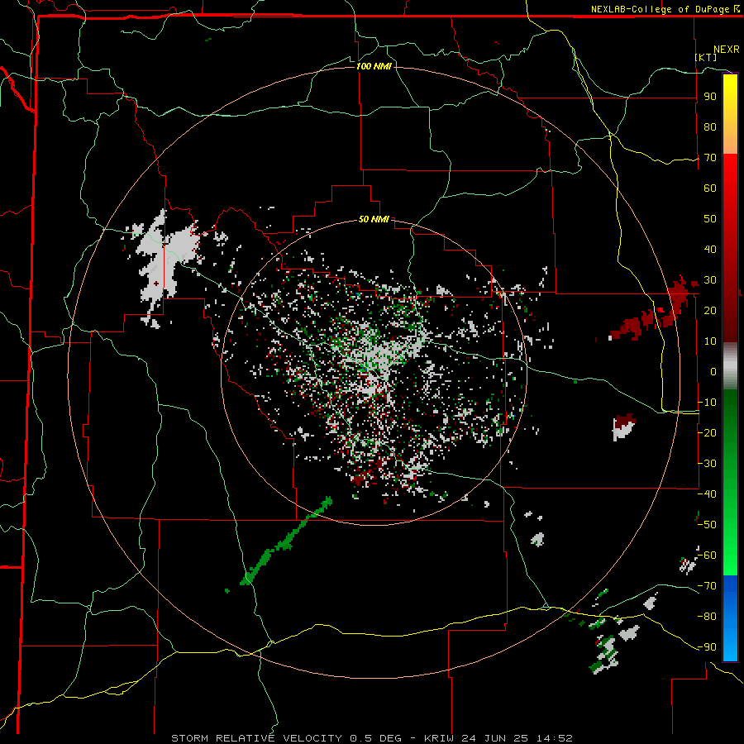Click the -60 value on the velocity scale
The image size is (744, 744).
(707, 556)
